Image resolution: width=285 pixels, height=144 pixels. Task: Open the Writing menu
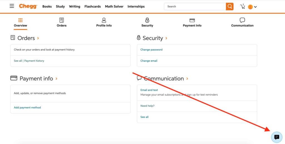point(75,7)
